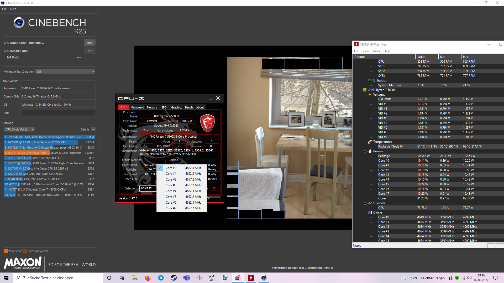Screen dimensions: 504x283
Task: Click the Steam taskbar icon
Action: [174, 278]
